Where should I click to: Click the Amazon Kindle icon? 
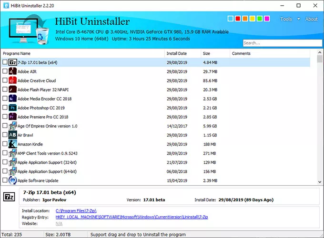tap(12, 144)
